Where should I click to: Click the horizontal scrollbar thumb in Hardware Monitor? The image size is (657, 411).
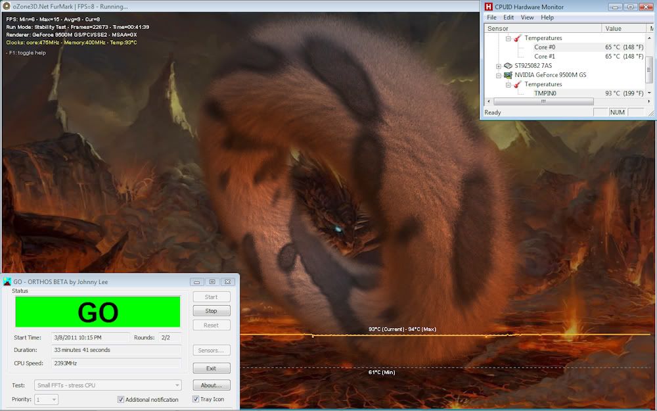(x=543, y=101)
